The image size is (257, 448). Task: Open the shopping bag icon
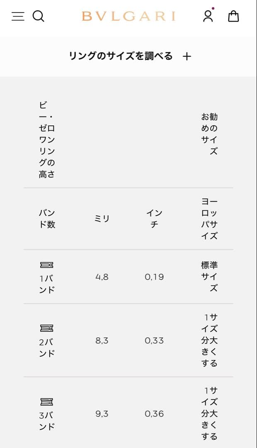pyautogui.click(x=234, y=17)
